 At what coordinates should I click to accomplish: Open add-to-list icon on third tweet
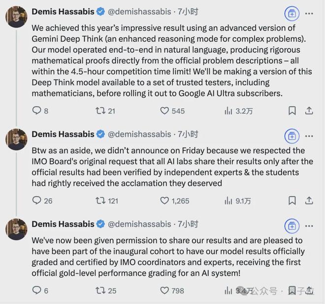(x=292, y=226)
